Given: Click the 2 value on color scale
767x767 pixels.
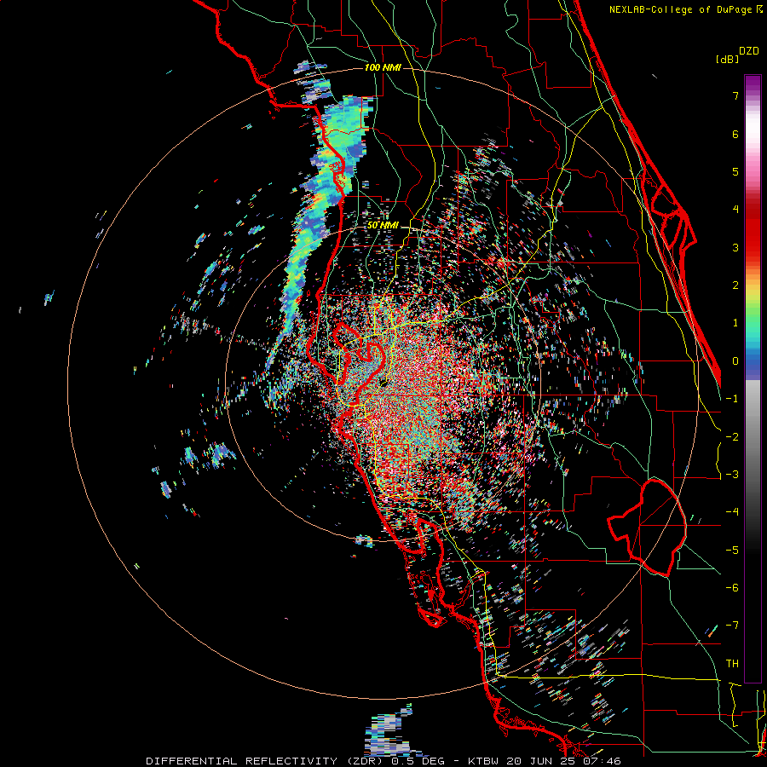Looking at the screenshot, I should tap(735, 285).
